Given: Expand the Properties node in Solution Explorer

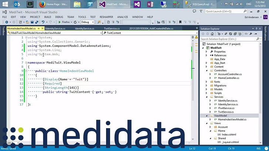Looking at the screenshot, I should pyautogui.click(x=207, y=52).
